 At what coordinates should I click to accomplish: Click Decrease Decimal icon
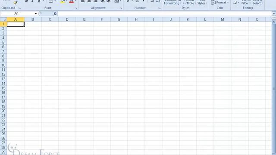[158, 1]
